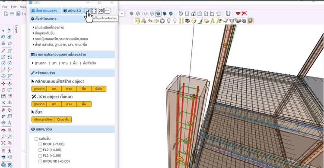Select the Zoom magnifier tool
The width and height of the screenshot is (324, 168).
tap(3, 137)
